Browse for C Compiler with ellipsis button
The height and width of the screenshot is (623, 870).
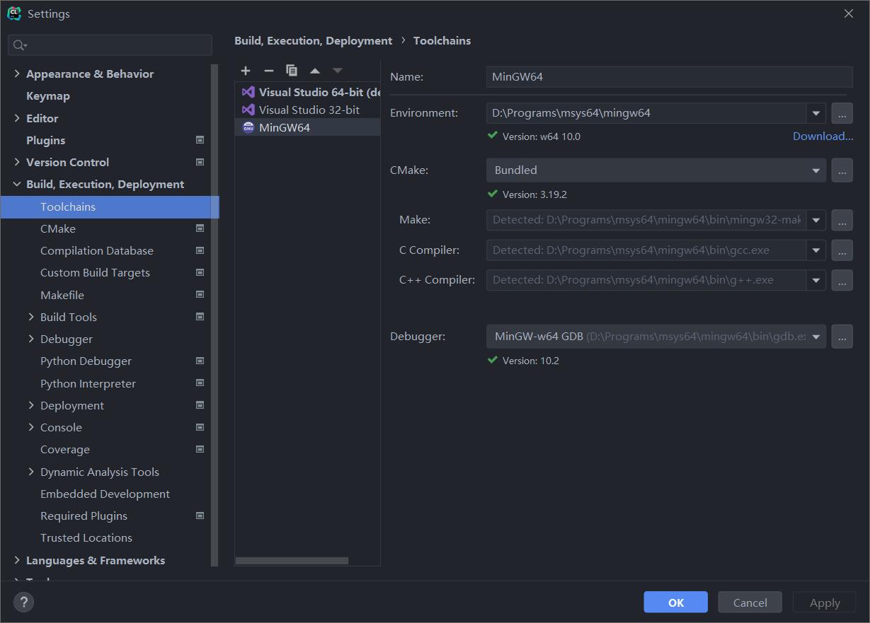pyautogui.click(x=842, y=250)
